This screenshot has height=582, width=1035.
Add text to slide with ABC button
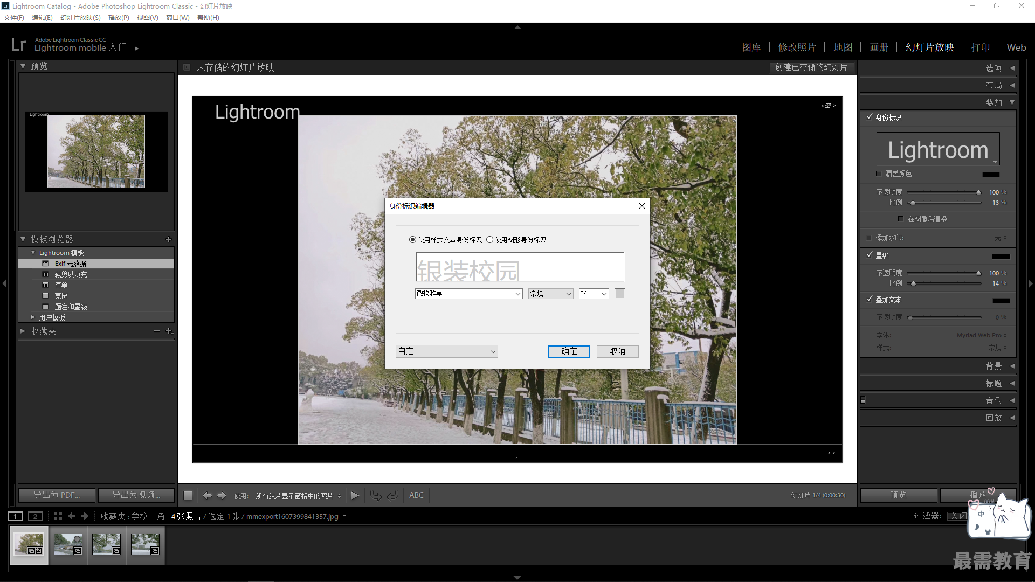pos(416,495)
